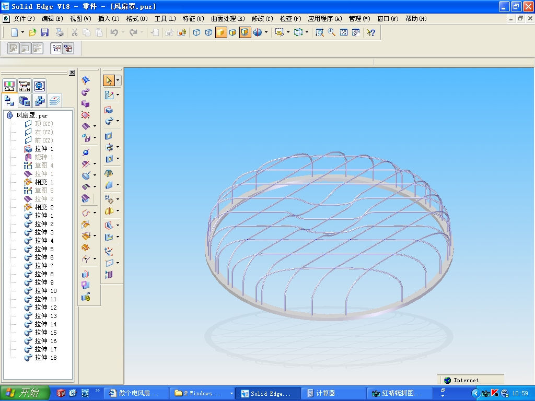Open the 曲面处理(R) menu
535x401 pixels.
(x=228, y=19)
